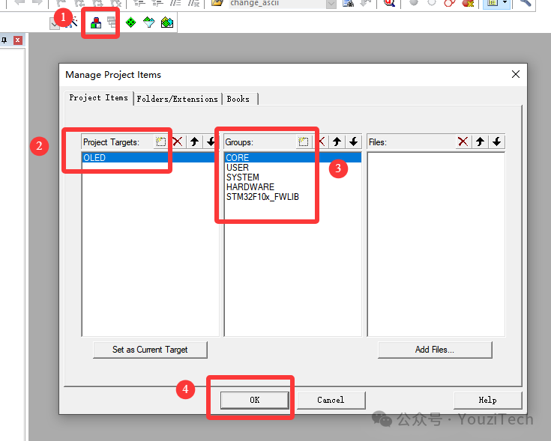551x441 pixels.
Task: Open Help for Manage Project Items
Action: click(487, 400)
